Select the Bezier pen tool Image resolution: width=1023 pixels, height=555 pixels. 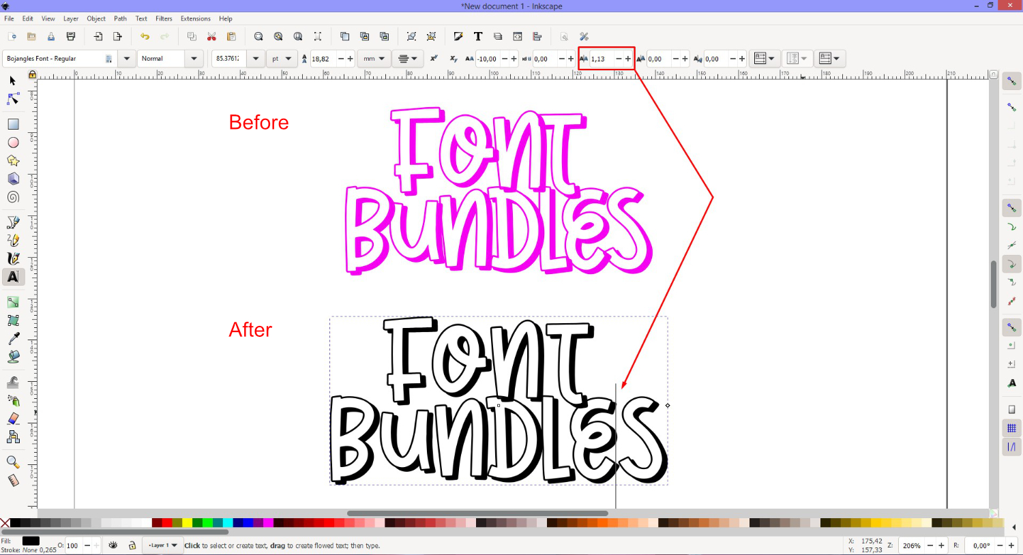(13, 222)
